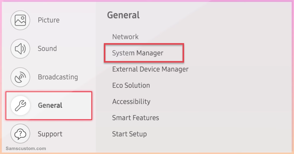The image size is (294, 154).
Task: Choose the Eco Solution entry
Action: [x=131, y=85]
